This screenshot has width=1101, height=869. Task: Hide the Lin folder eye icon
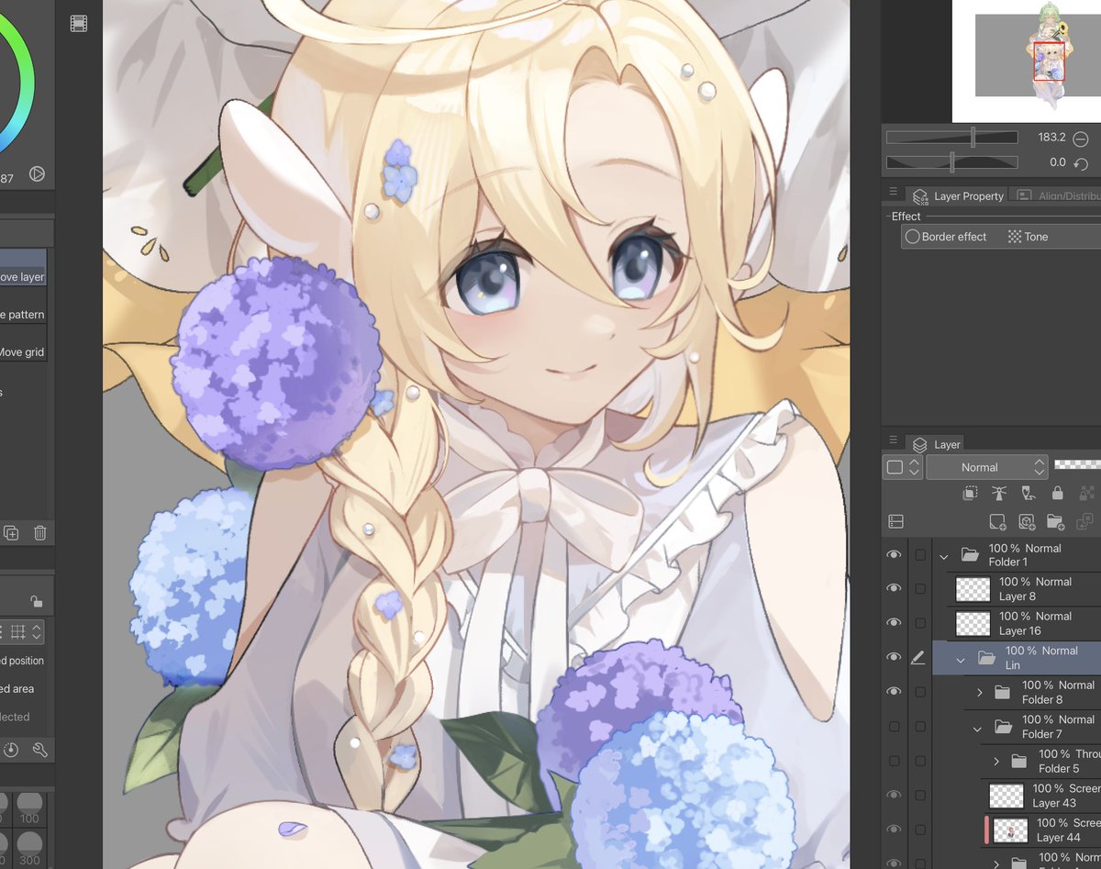(x=895, y=658)
